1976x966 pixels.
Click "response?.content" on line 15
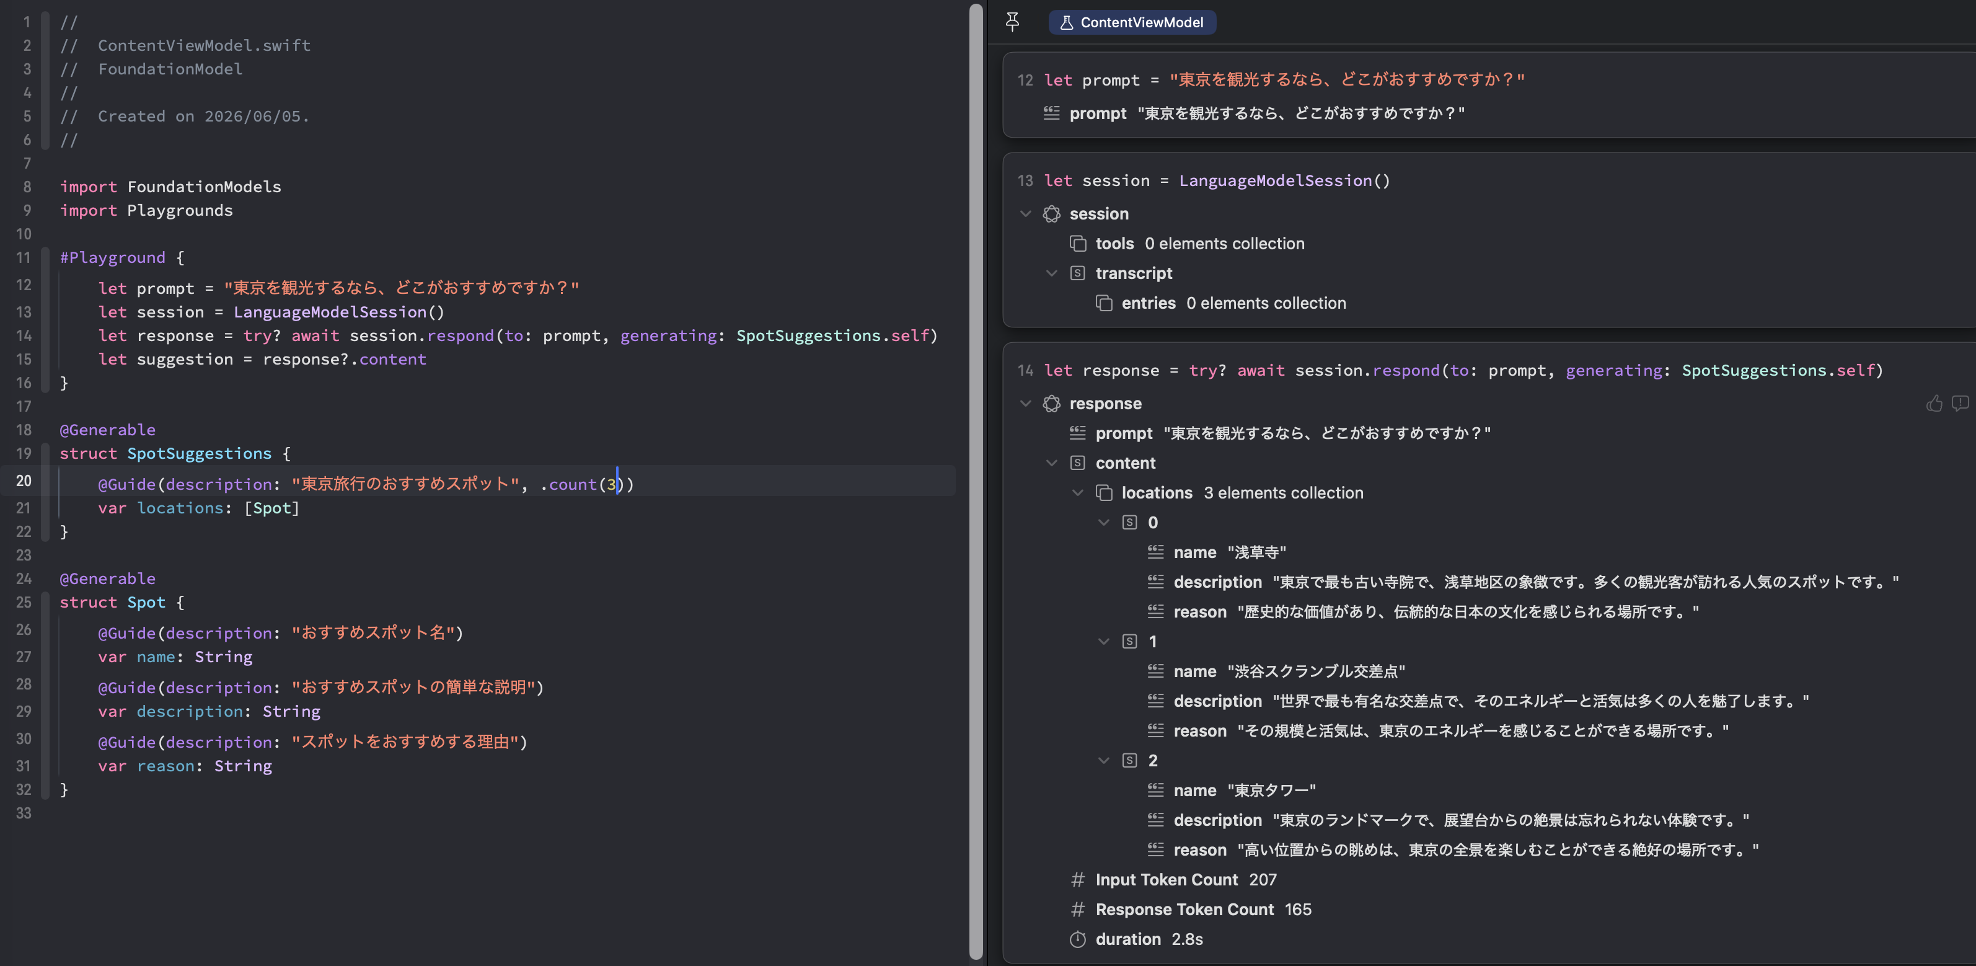click(345, 360)
